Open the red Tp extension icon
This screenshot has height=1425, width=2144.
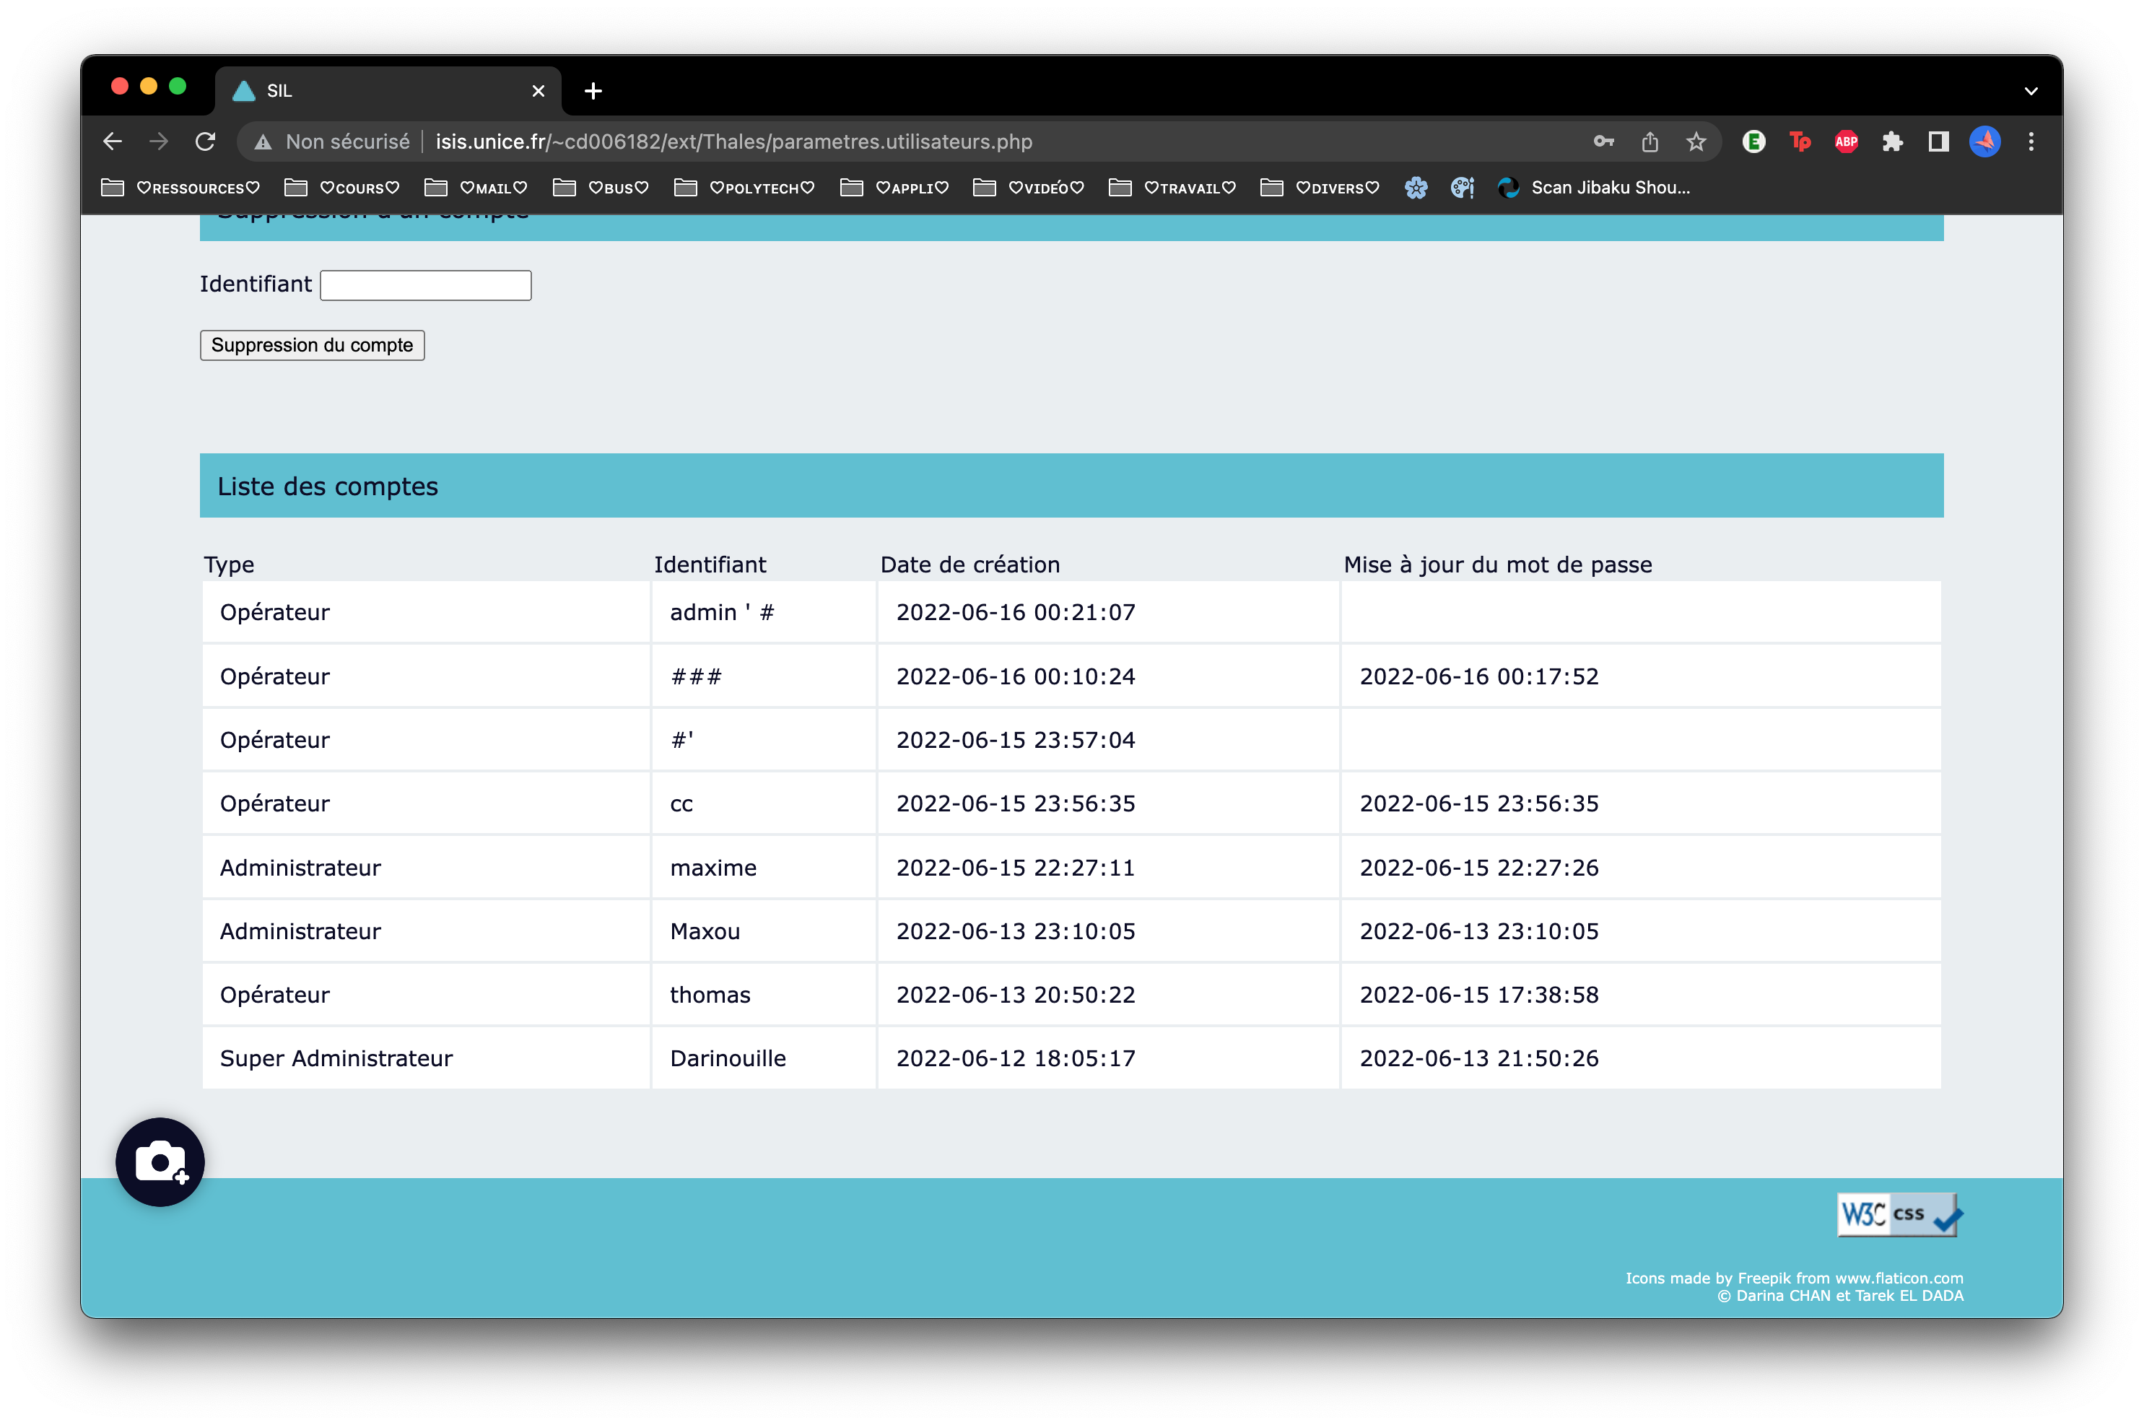(x=1800, y=141)
